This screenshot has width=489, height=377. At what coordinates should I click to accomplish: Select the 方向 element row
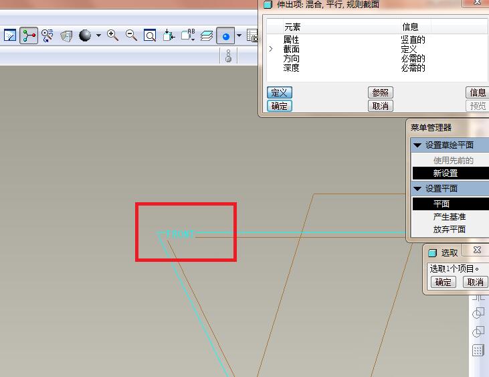click(x=291, y=59)
